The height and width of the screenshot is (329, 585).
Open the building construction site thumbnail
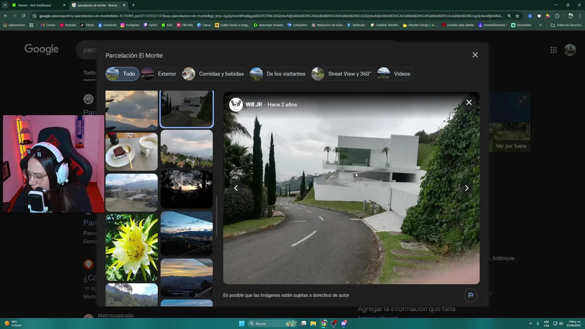click(132, 192)
